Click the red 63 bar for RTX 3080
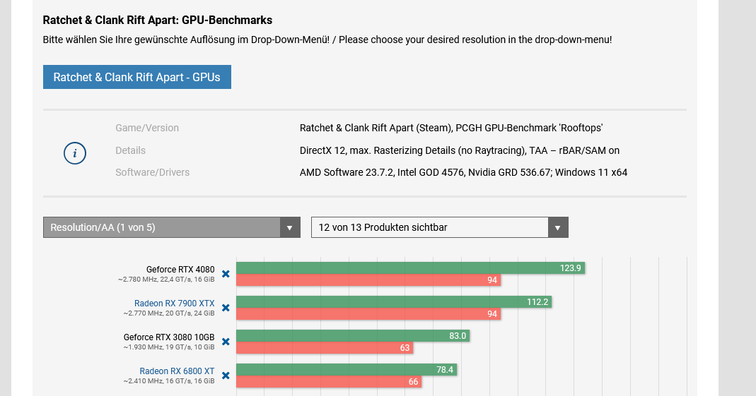 point(325,348)
